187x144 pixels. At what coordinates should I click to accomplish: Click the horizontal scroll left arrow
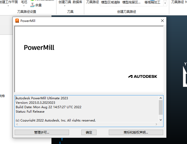(x=17, y=124)
